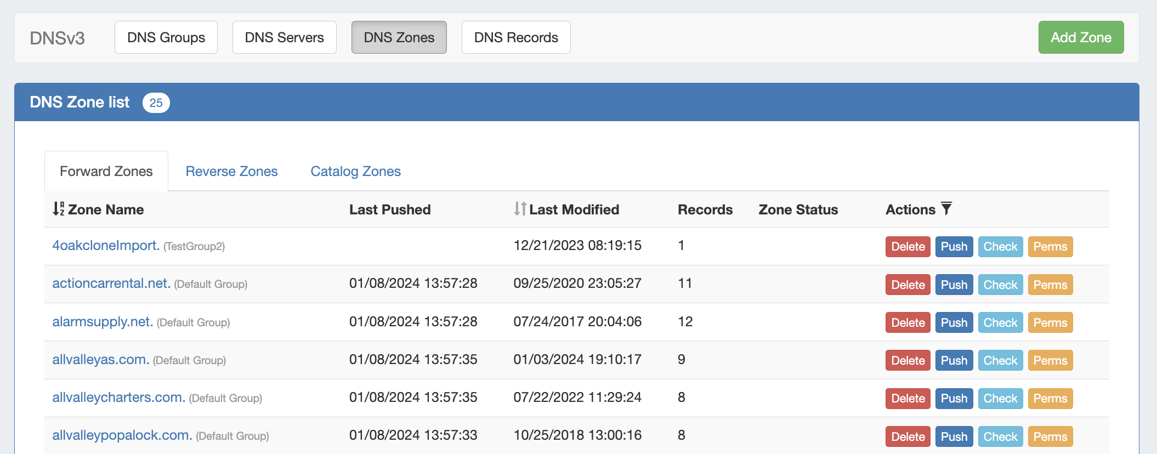Viewport: 1157px width, 454px height.
Task: Check the allvalleycharters.com. zone
Action: click(1000, 398)
